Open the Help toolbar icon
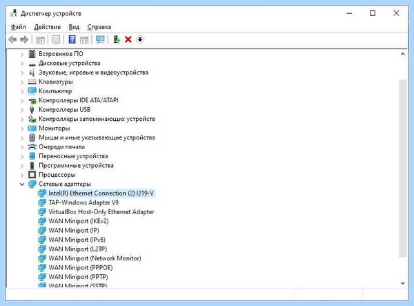The height and width of the screenshot is (306, 414). [72, 39]
